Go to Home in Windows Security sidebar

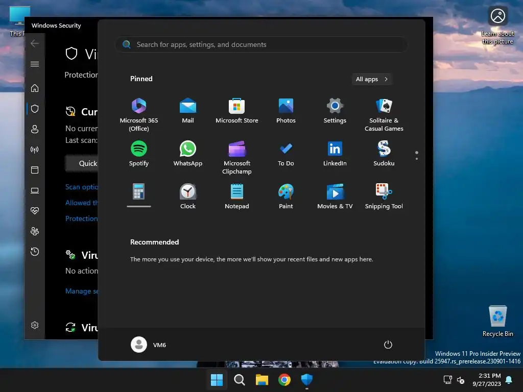click(35, 88)
